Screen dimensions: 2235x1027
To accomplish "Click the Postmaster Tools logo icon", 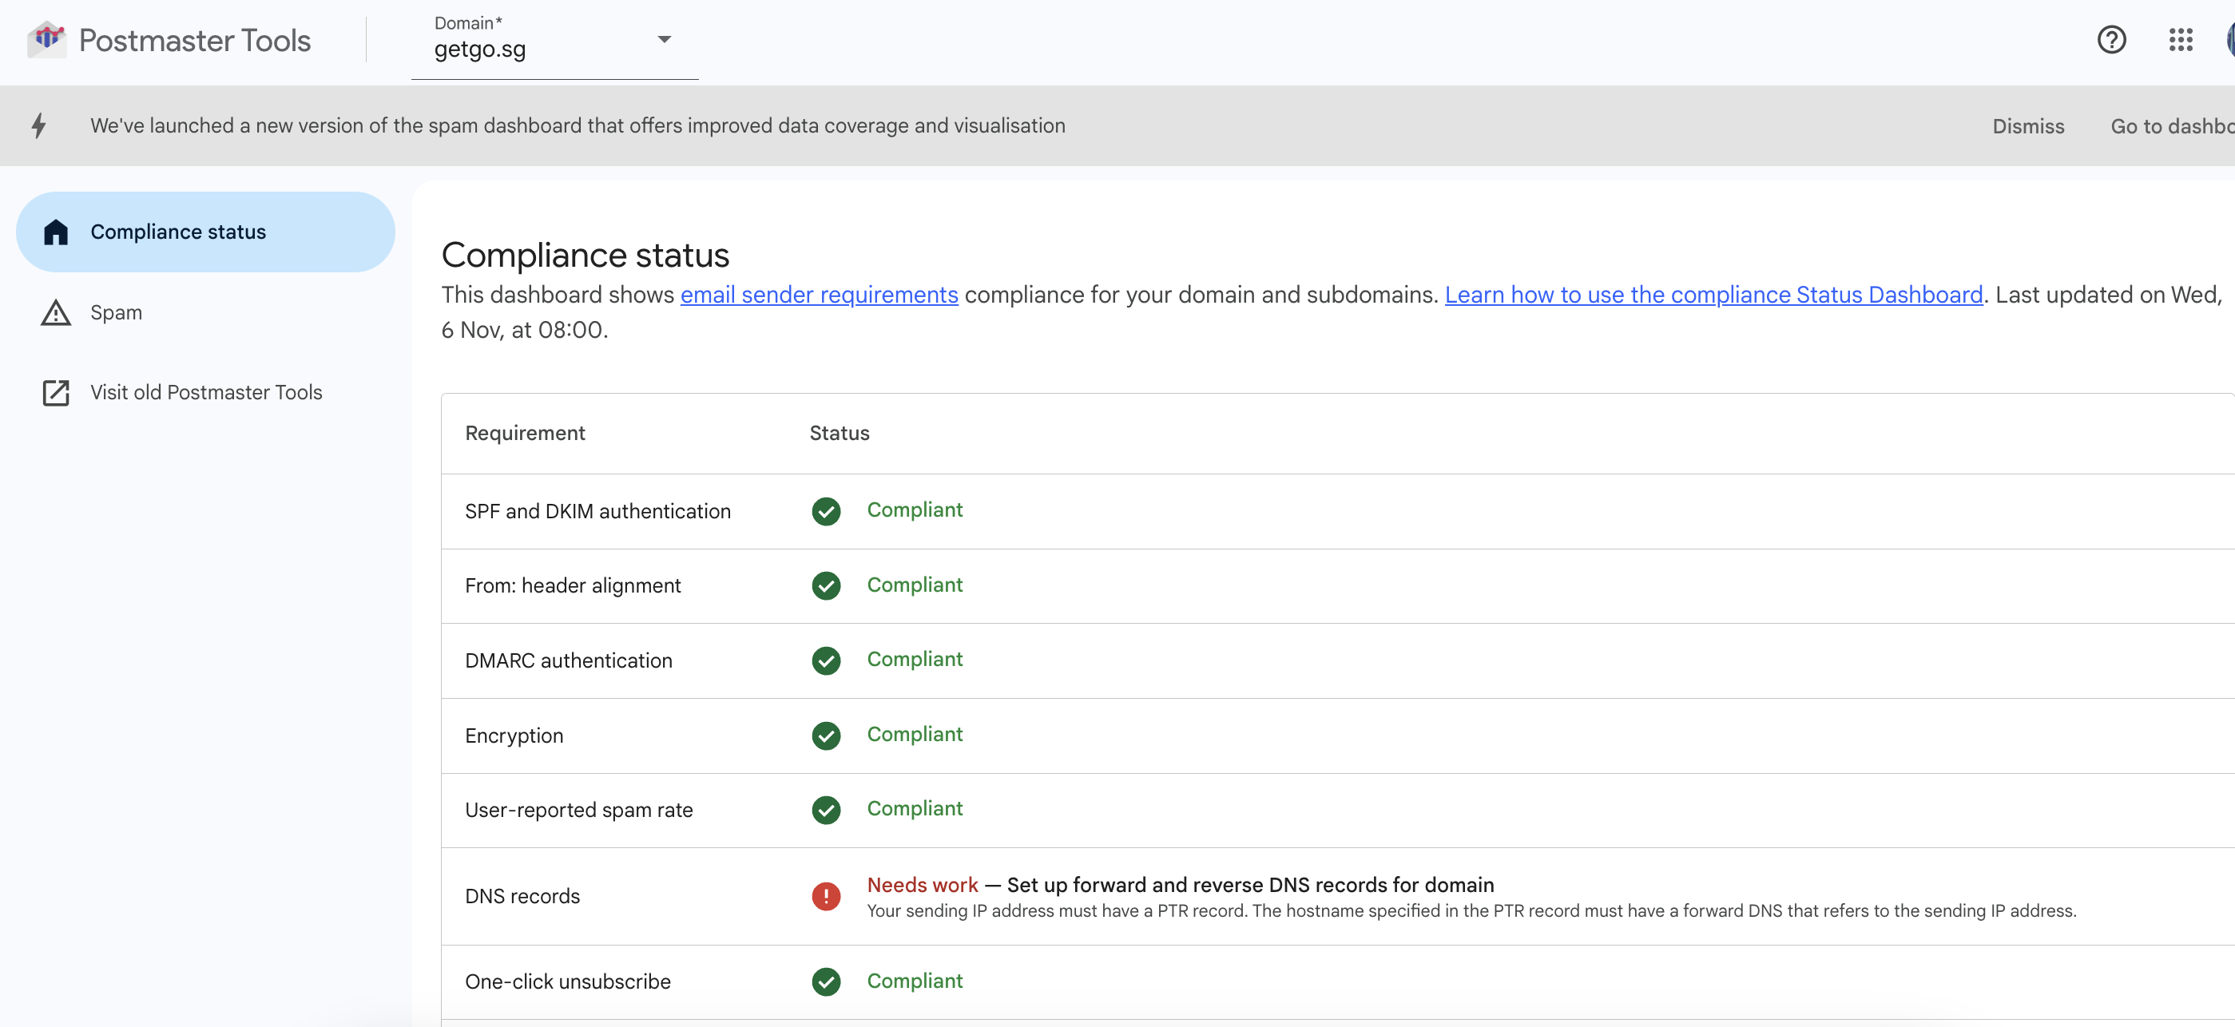I will (x=47, y=40).
